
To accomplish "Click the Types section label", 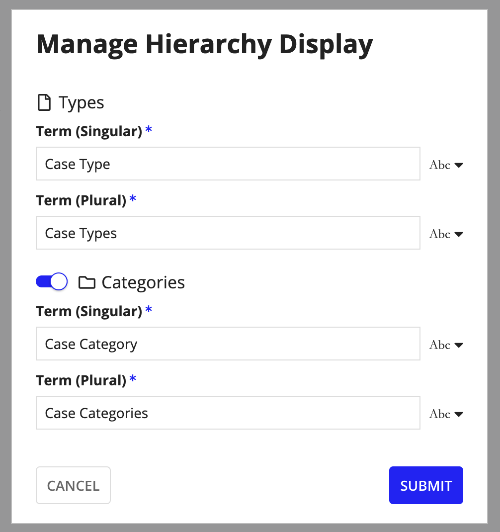I will click(81, 103).
